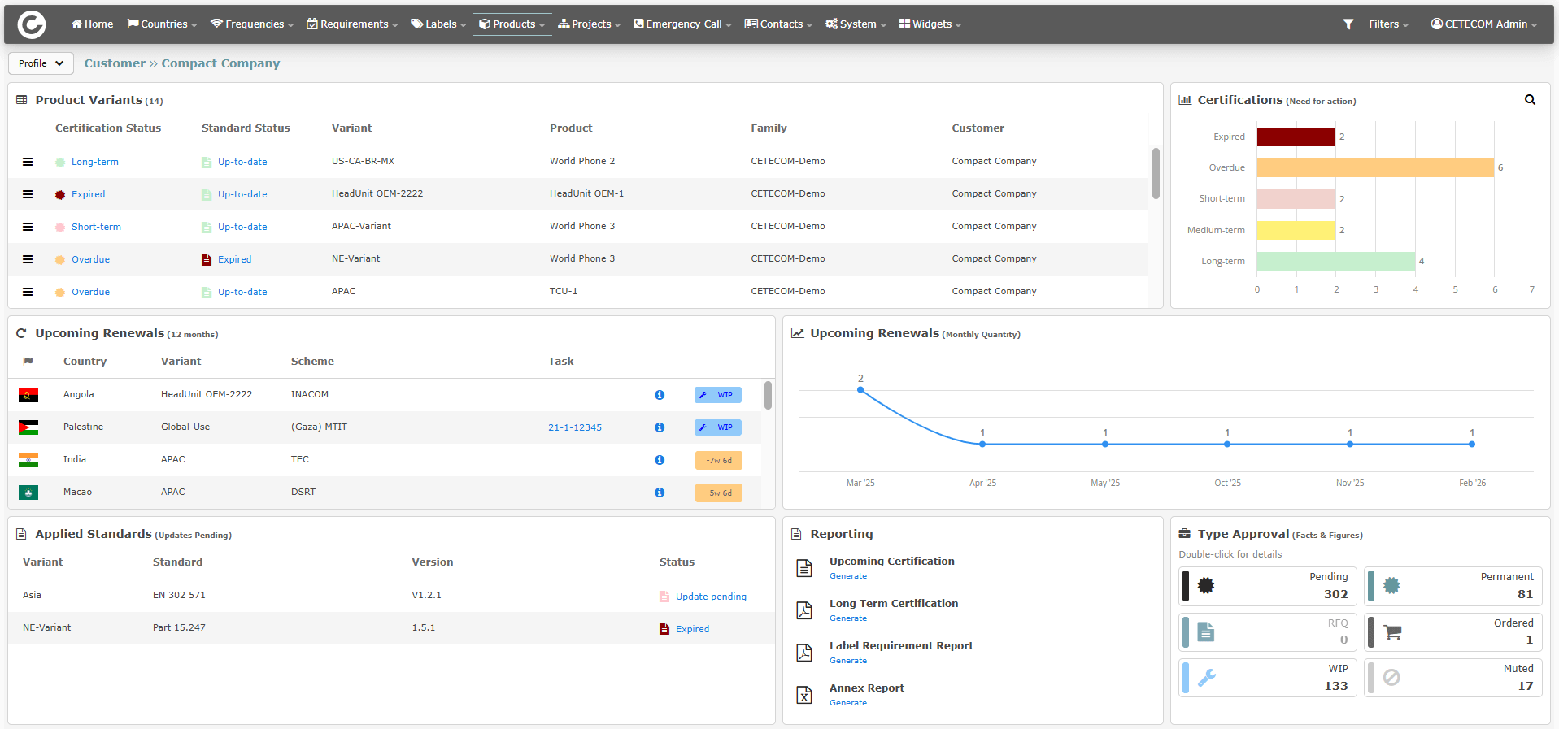
Task: Click info icon in Macao renewal row
Action: 660,493
